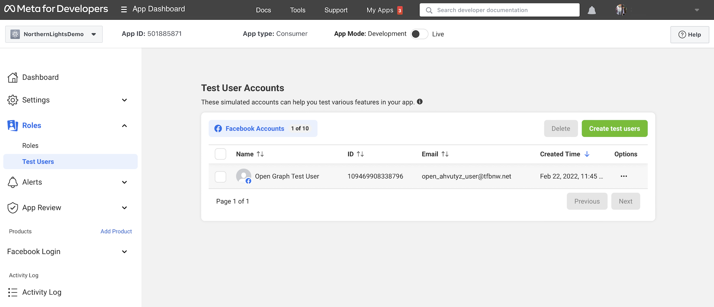This screenshot has width=714, height=307.
Task: Check the select-all checkbox in table header
Action: click(221, 154)
